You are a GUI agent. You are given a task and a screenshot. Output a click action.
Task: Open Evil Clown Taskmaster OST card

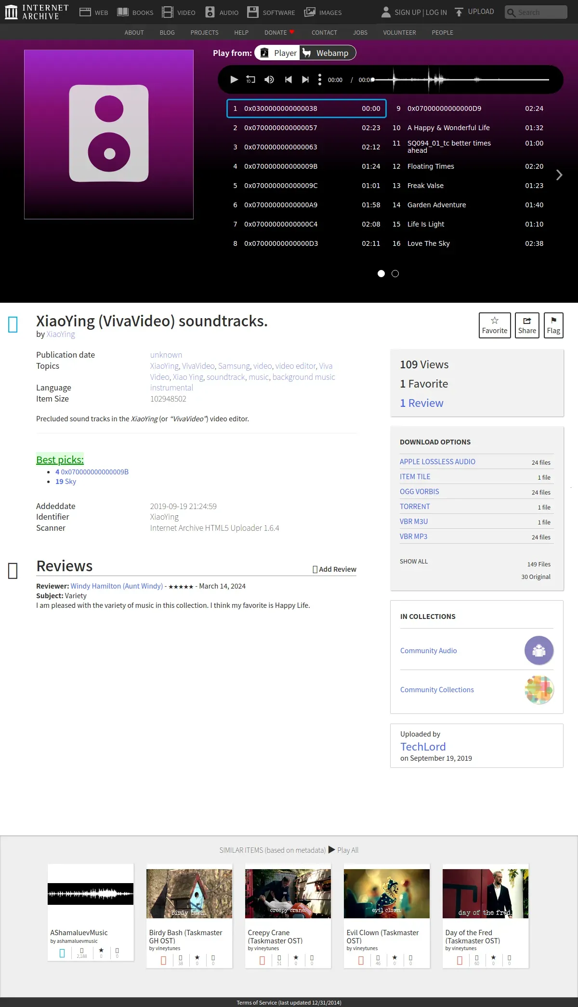[x=387, y=916]
